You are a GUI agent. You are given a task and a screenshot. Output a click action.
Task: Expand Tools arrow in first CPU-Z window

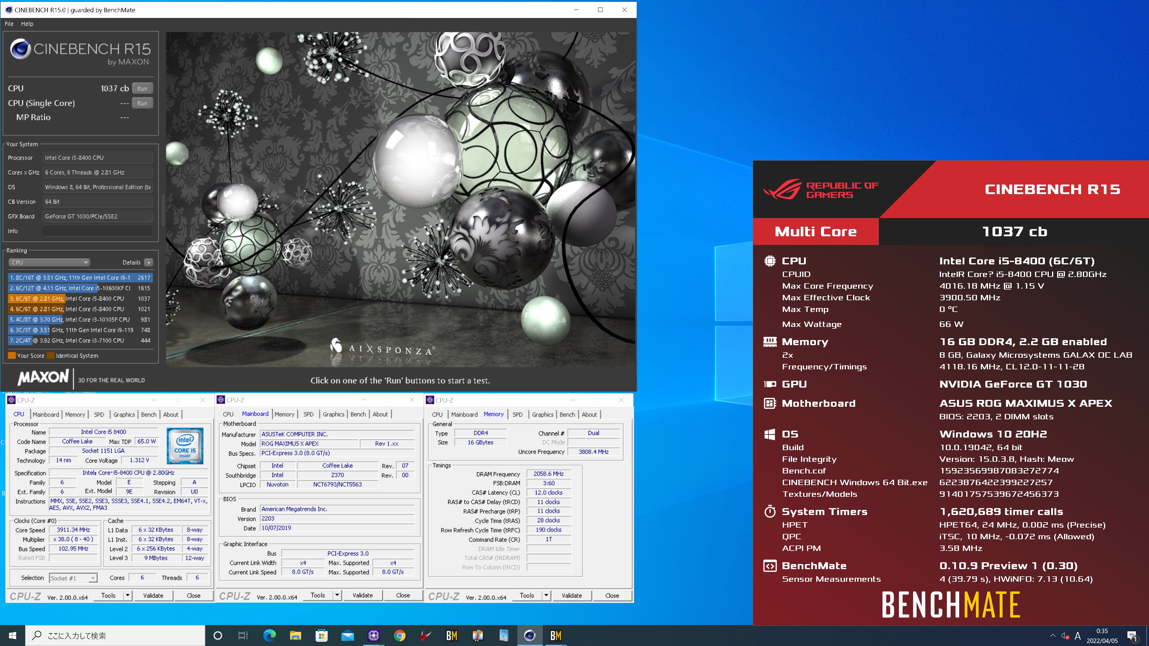coord(127,595)
